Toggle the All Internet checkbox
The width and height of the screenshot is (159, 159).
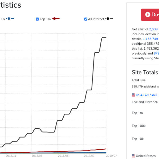click(x=86, y=19)
